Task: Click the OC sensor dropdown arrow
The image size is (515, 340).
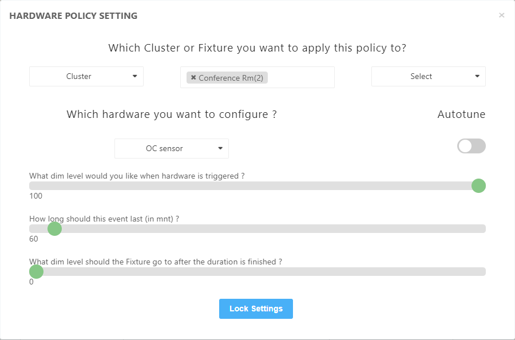Action: (x=219, y=148)
